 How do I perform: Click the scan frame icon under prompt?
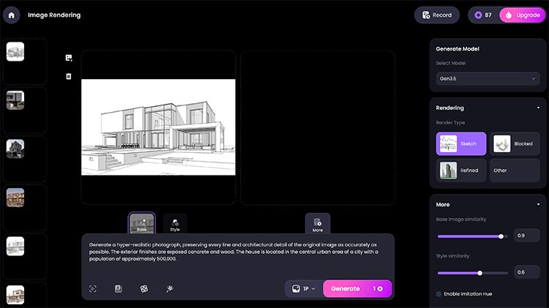coord(93,289)
